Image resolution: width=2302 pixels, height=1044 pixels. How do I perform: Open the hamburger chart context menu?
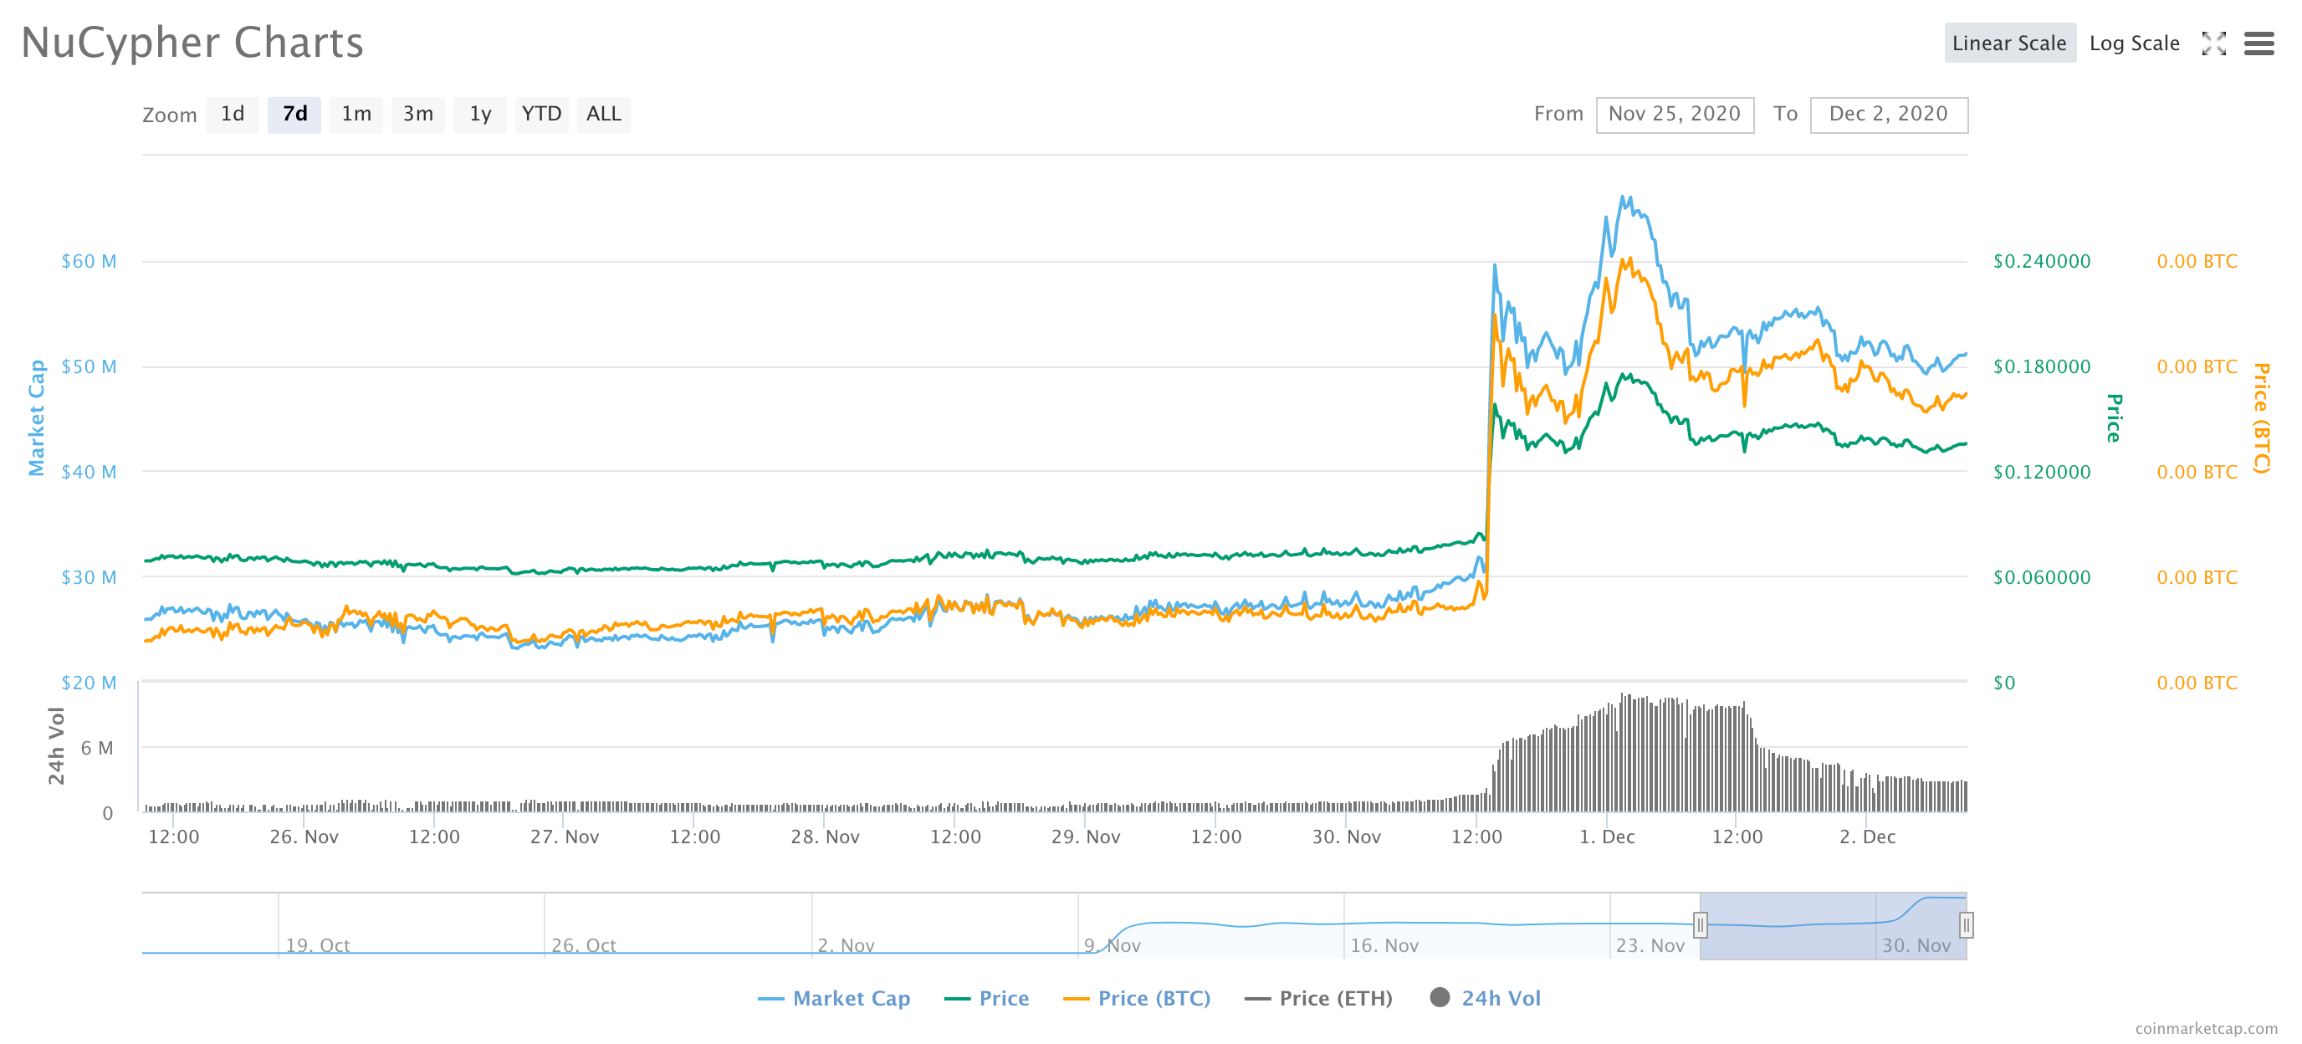(2259, 43)
